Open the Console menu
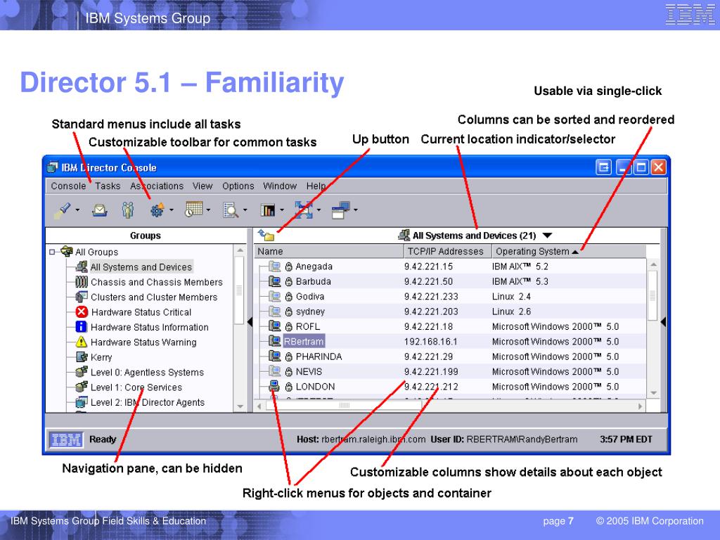The height and width of the screenshot is (540, 720). pos(68,186)
